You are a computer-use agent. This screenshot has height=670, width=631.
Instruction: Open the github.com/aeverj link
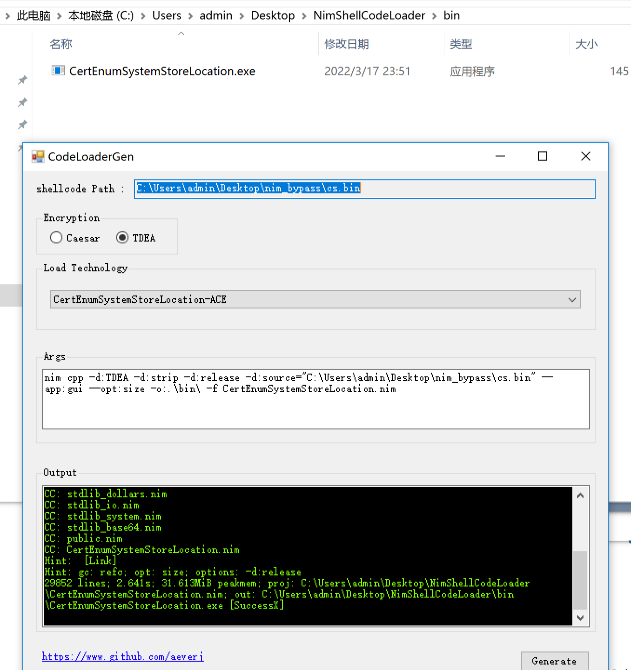pyautogui.click(x=123, y=657)
